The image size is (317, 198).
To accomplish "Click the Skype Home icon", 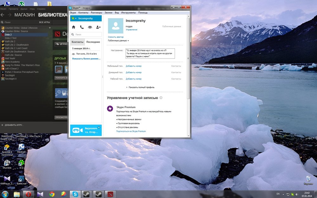I will click(74, 27).
